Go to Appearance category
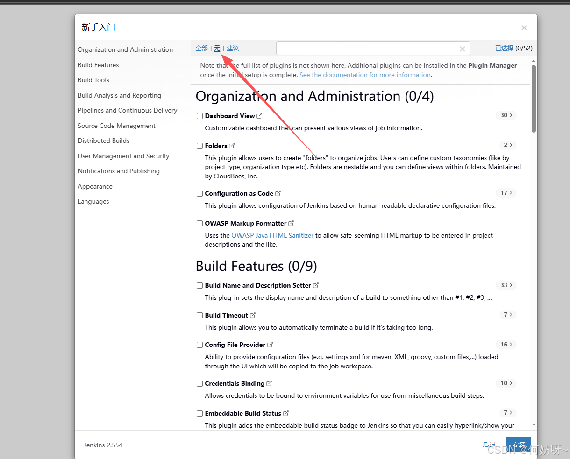This screenshot has height=459, width=570. tap(95, 186)
